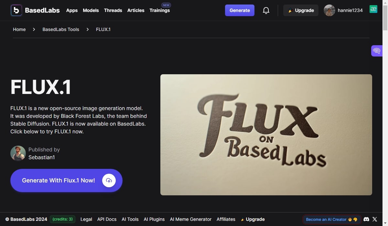Navigate to BasedLabs Tools breadcrumb
This screenshot has height=226, width=388.
61,29
